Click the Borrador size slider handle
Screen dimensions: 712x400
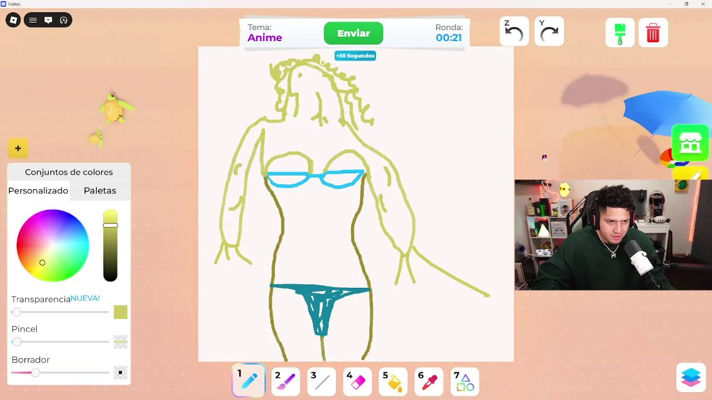[35, 373]
